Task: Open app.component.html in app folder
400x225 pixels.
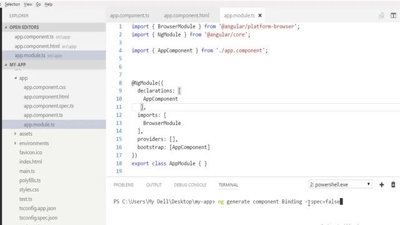Action: point(46,97)
